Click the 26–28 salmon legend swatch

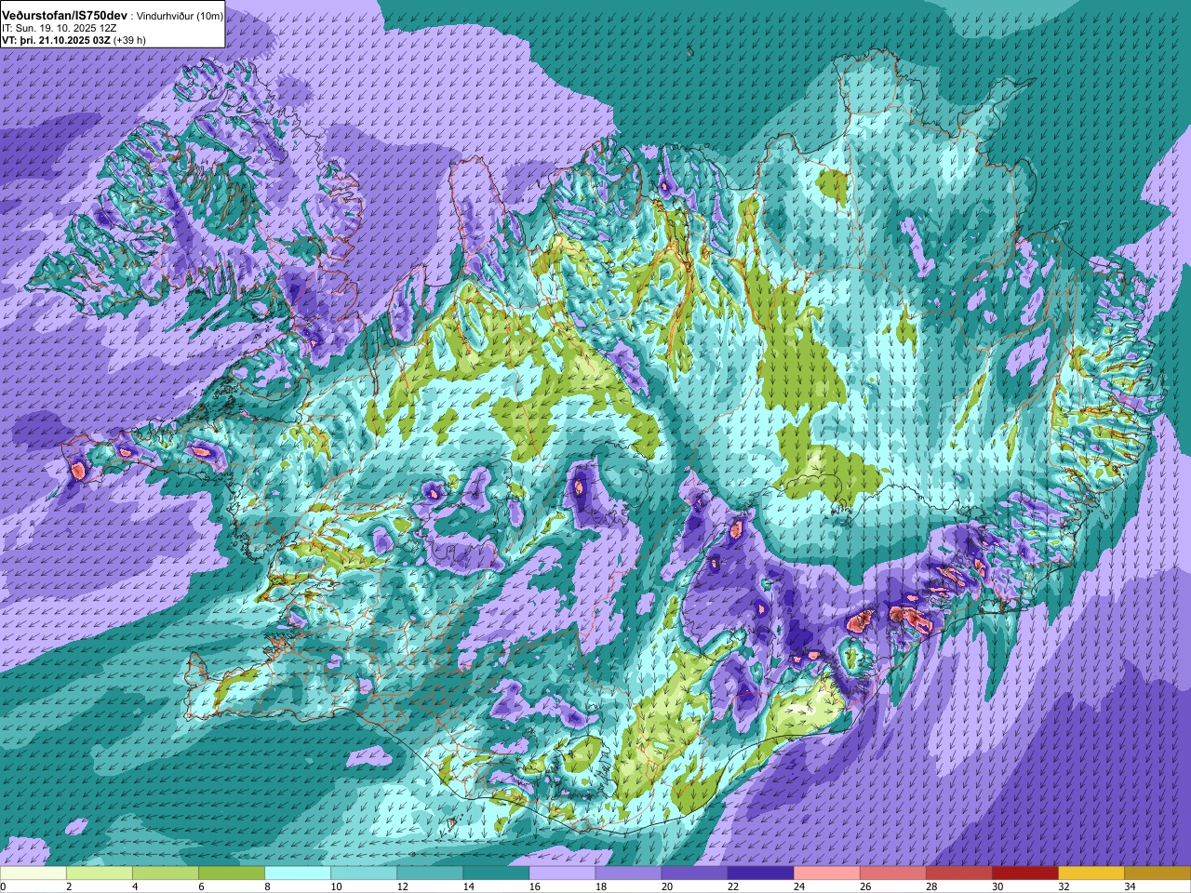pyautogui.click(x=892, y=873)
